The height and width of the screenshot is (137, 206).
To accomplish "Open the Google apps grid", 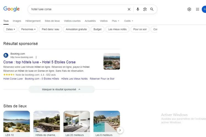I will 197,9.
